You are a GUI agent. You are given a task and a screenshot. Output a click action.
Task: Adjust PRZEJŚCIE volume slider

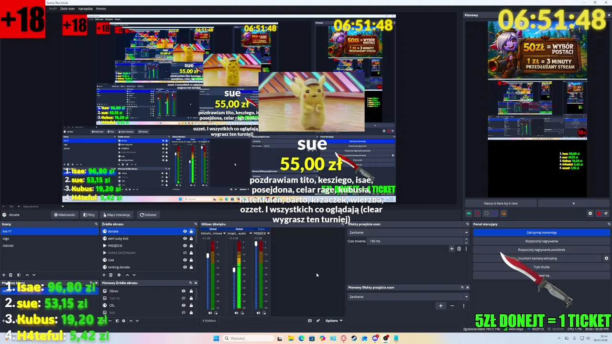click(256, 244)
